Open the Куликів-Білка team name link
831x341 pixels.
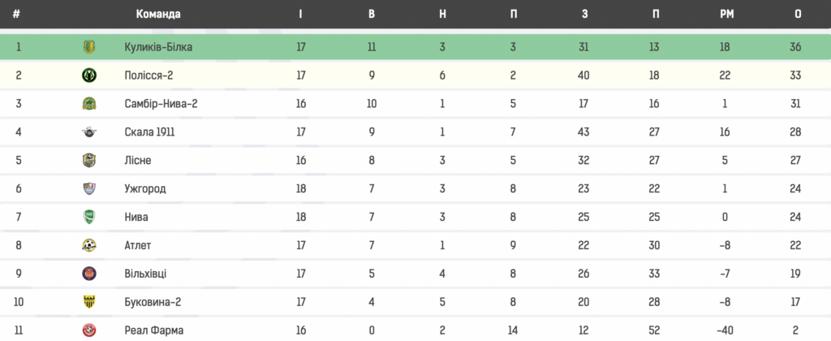point(158,47)
